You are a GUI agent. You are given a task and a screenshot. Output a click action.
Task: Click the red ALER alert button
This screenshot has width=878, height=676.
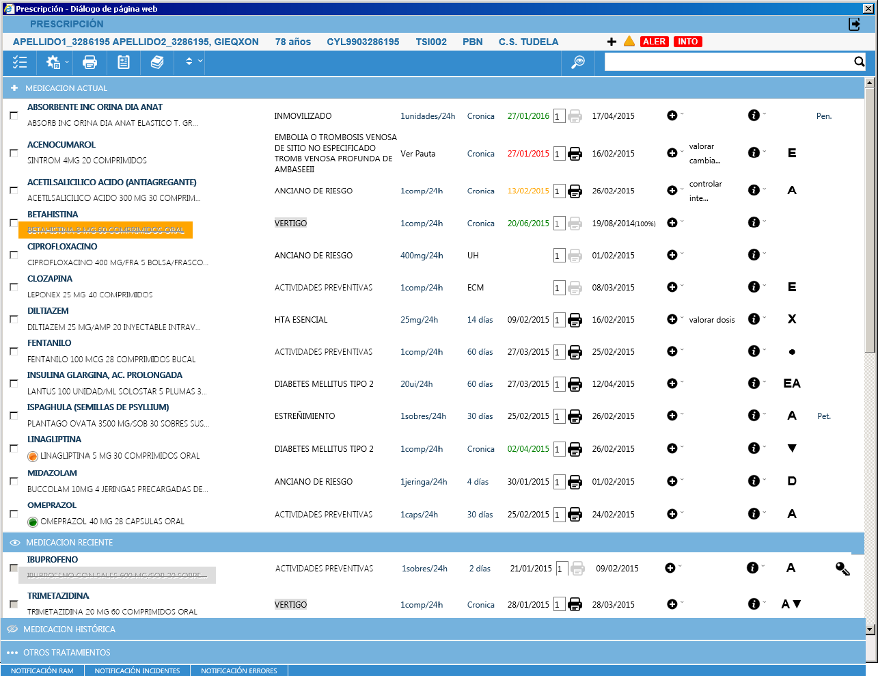coord(654,42)
